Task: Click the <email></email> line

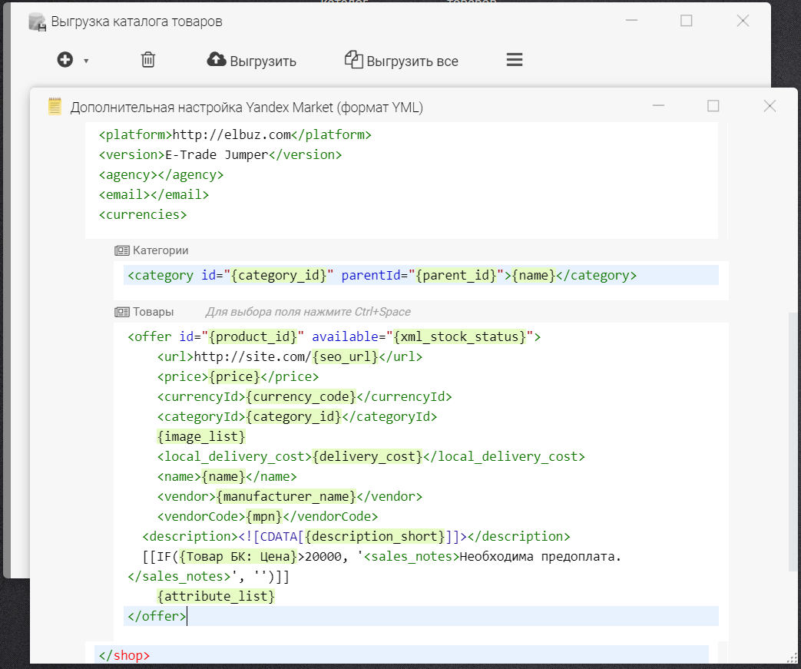Action: (x=154, y=195)
